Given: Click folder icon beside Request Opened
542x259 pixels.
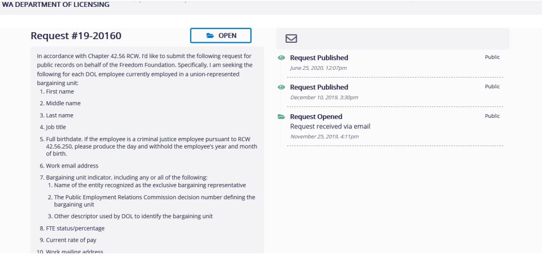Looking at the screenshot, I should pos(282,117).
